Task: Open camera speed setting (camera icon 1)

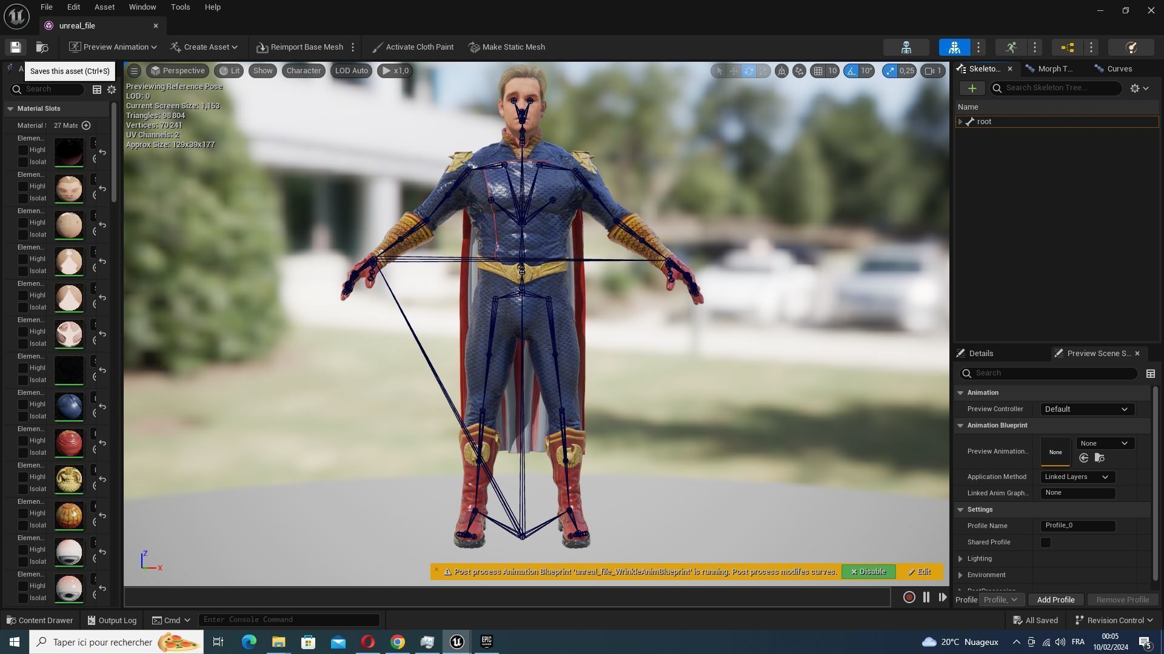Action: click(933, 71)
